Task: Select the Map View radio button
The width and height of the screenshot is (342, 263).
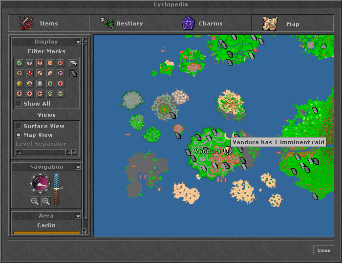Action: point(19,135)
